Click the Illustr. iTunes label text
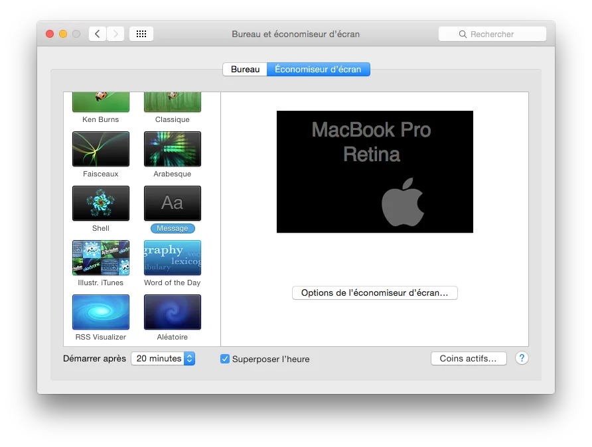This screenshot has width=592, height=447. 100,283
